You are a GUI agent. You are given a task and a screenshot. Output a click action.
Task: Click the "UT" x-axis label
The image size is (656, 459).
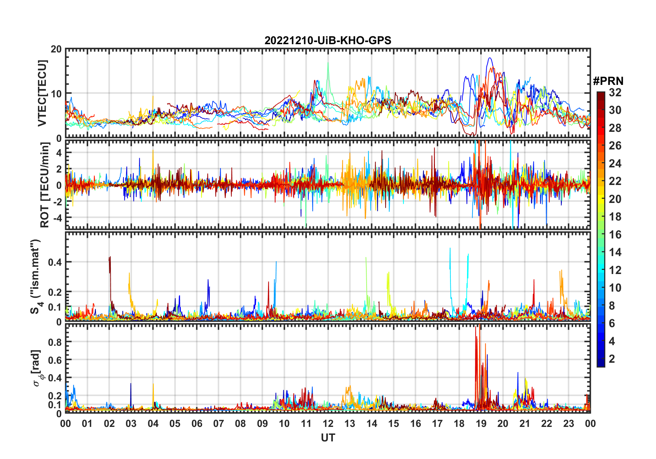(x=328, y=438)
